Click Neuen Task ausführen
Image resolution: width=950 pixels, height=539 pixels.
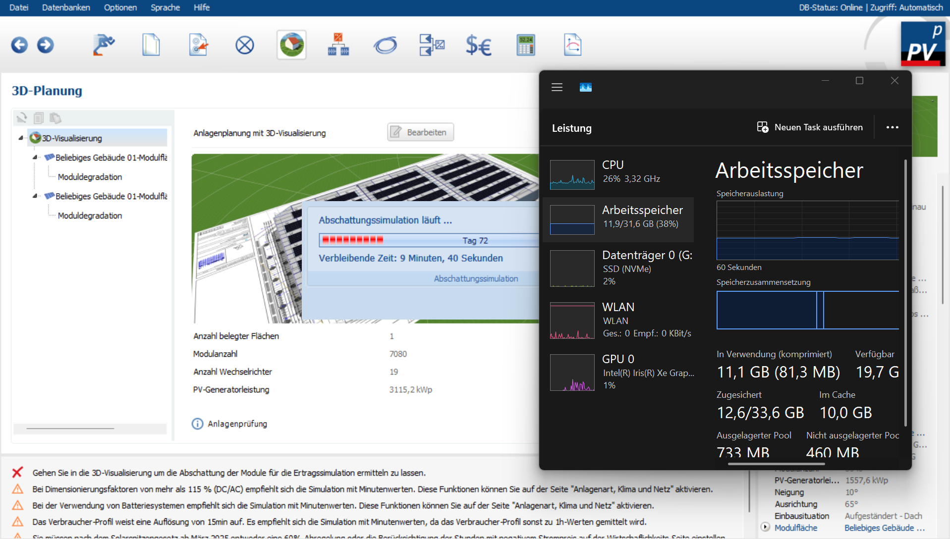point(810,127)
